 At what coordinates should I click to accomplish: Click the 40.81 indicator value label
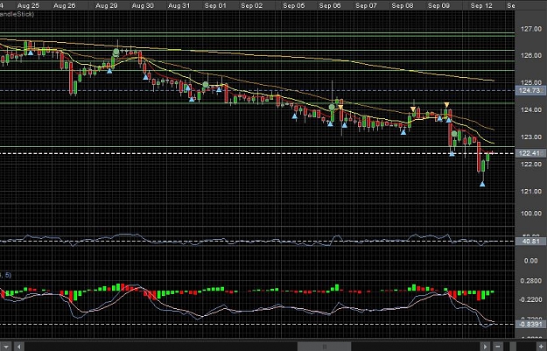click(x=530, y=241)
